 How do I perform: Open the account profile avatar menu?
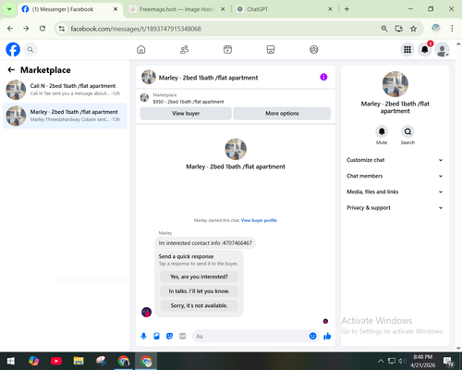[x=442, y=49]
